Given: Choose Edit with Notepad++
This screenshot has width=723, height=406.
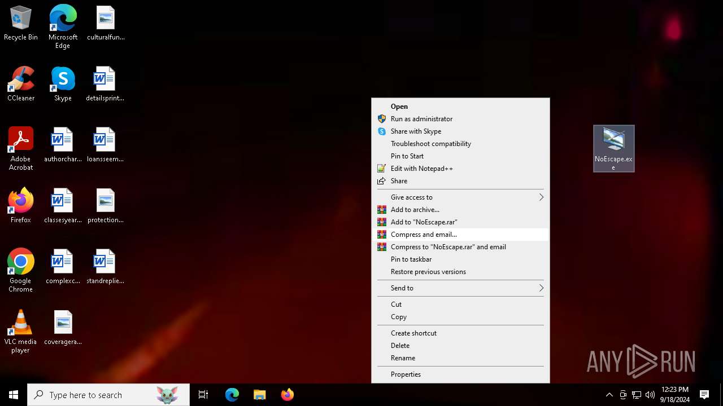Looking at the screenshot, I should [x=460, y=169].
